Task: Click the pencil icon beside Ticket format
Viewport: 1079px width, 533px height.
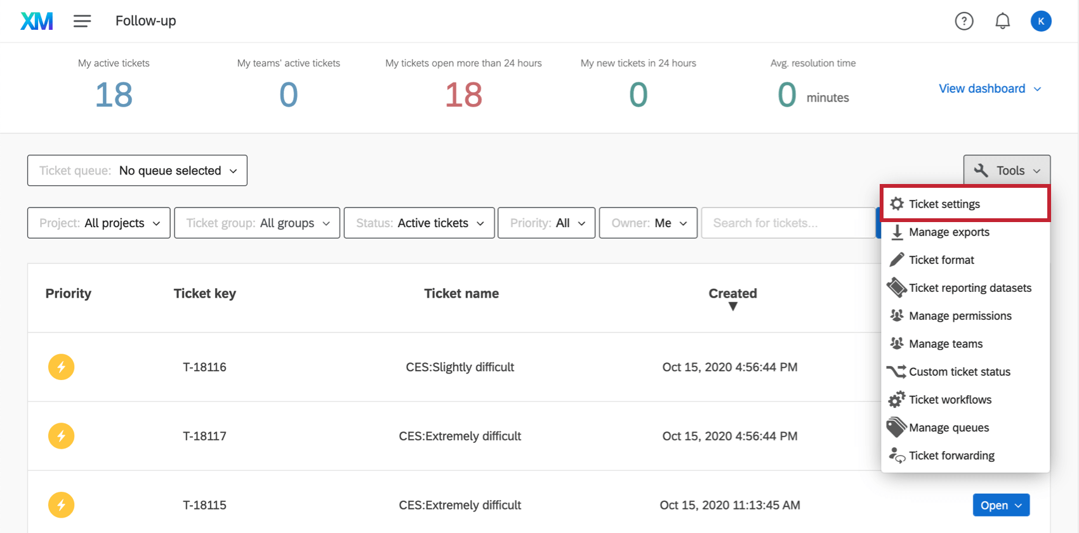Action: 897,260
